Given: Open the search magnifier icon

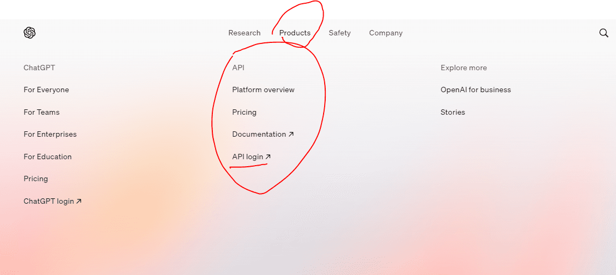Looking at the screenshot, I should tap(604, 33).
